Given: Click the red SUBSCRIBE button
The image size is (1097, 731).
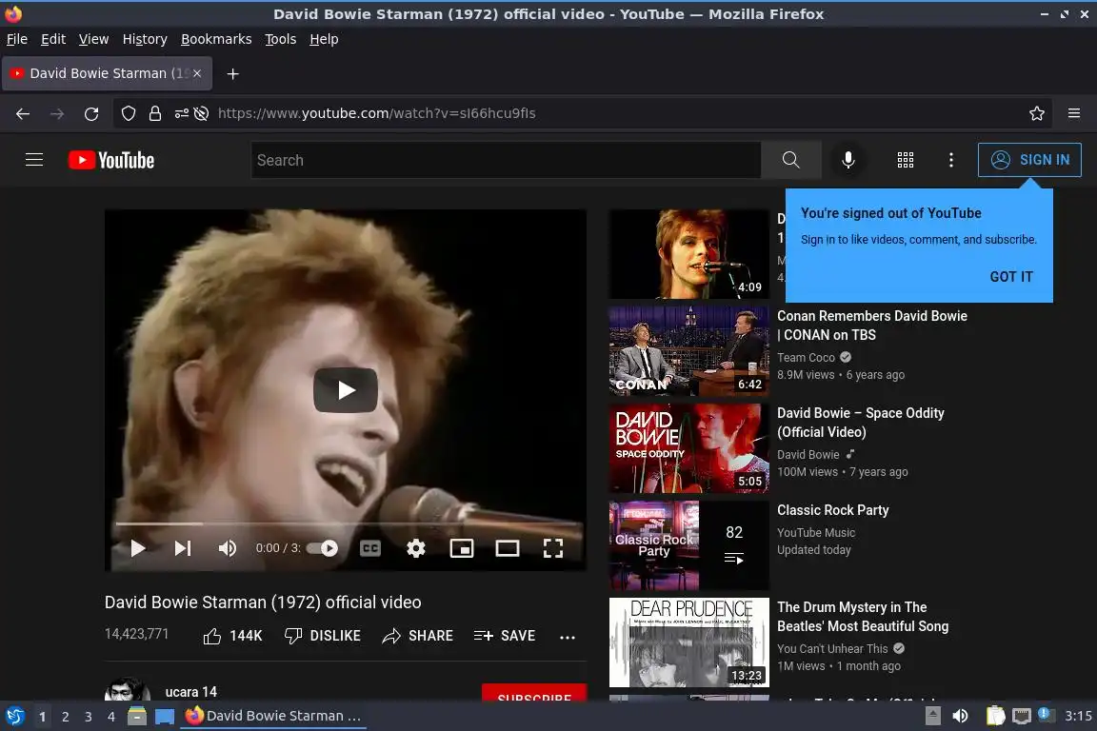Looking at the screenshot, I should (534, 693).
